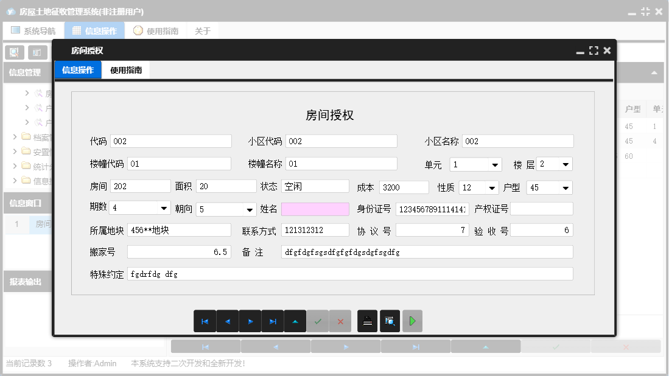Click the pink 姓名 input field
The image size is (669, 376).
tap(315, 209)
